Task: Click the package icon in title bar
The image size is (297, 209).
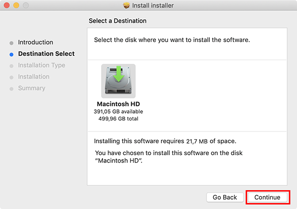Action: pos(127,5)
